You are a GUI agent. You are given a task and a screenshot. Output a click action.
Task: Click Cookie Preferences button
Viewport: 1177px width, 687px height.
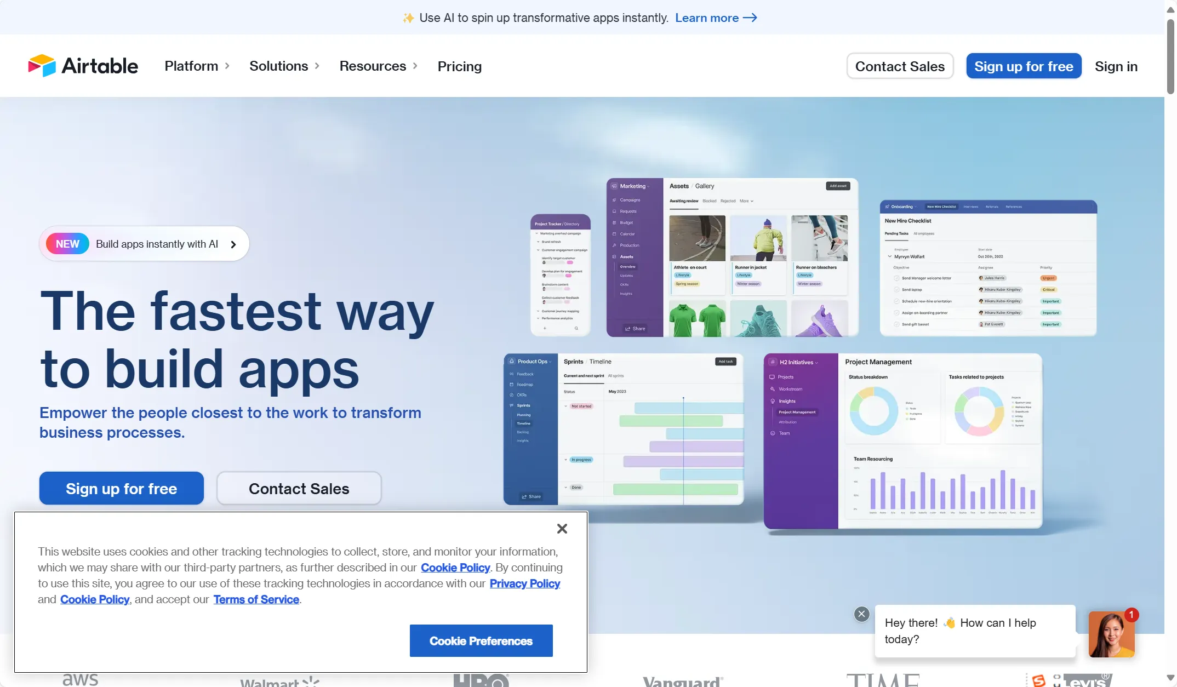[481, 640]
